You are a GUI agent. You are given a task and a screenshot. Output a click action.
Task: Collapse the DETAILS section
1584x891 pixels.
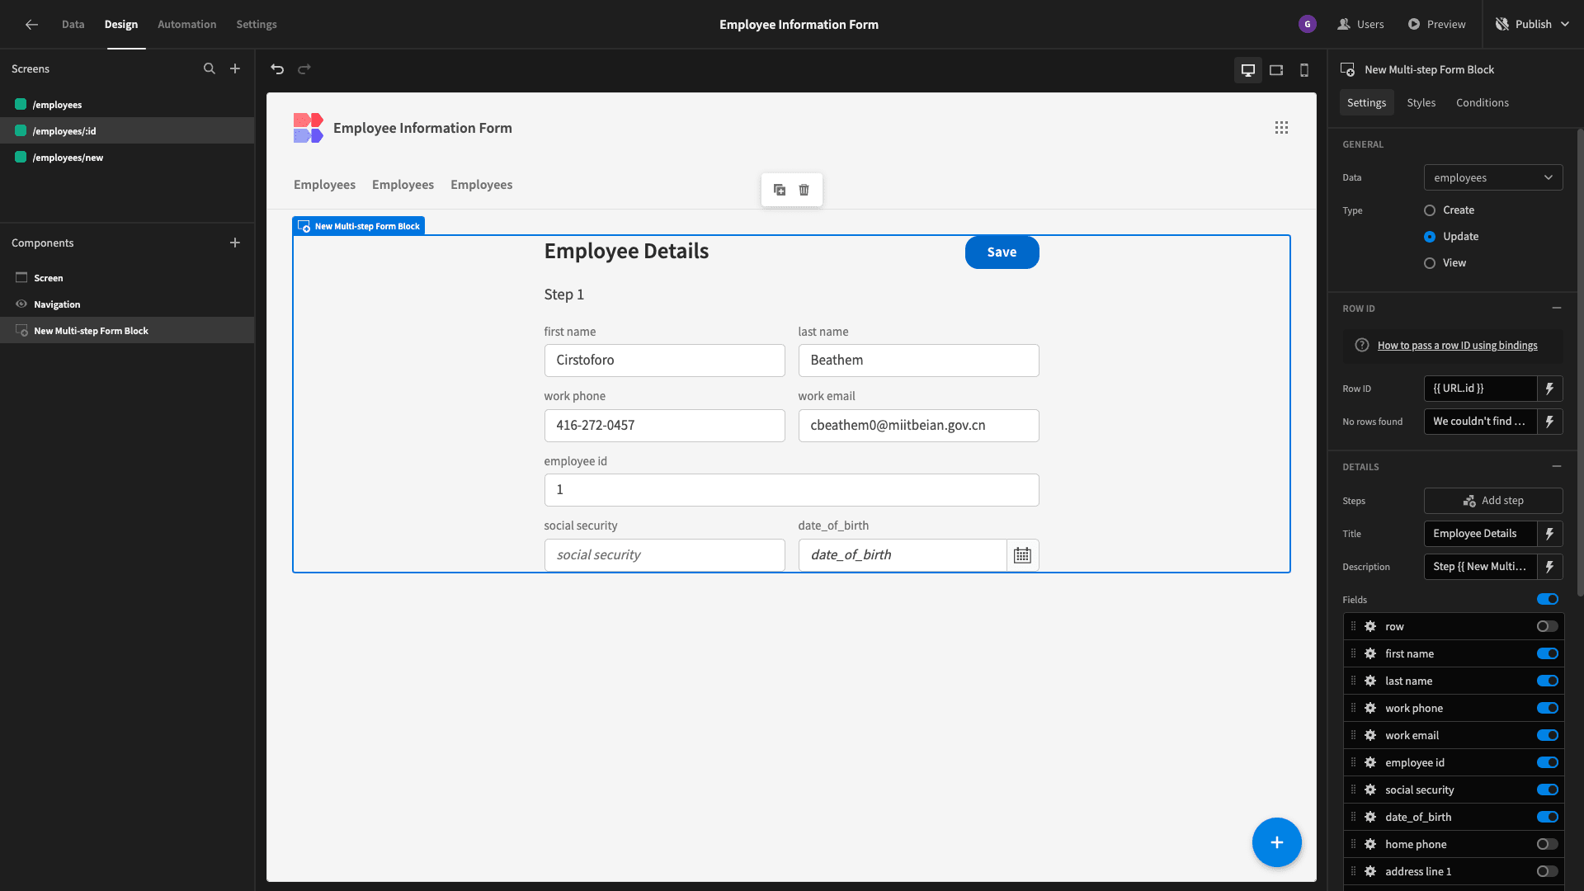pos(1557,467)
